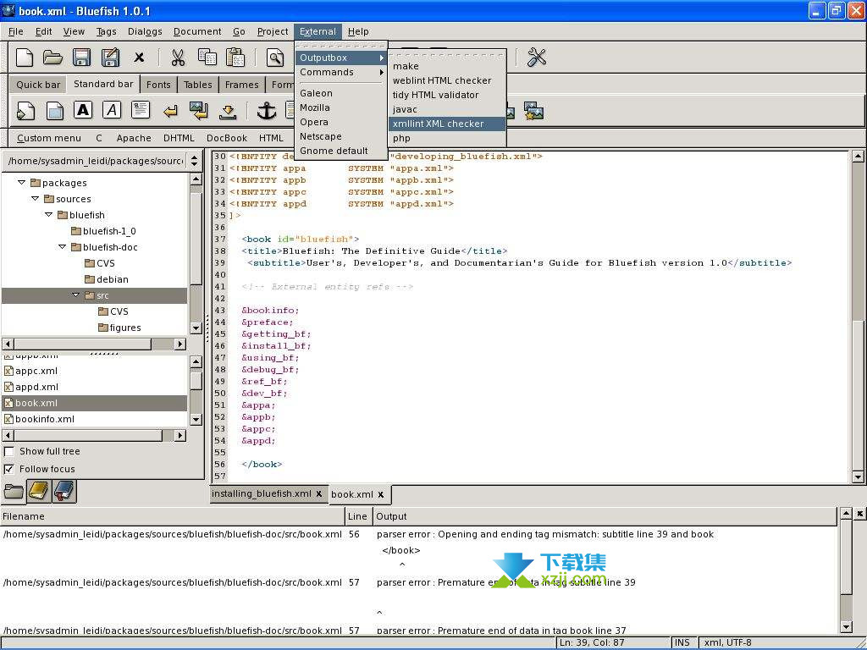Click the Cut scissors icon
This screenshot has height=650, width=867.
click(178, 58)
